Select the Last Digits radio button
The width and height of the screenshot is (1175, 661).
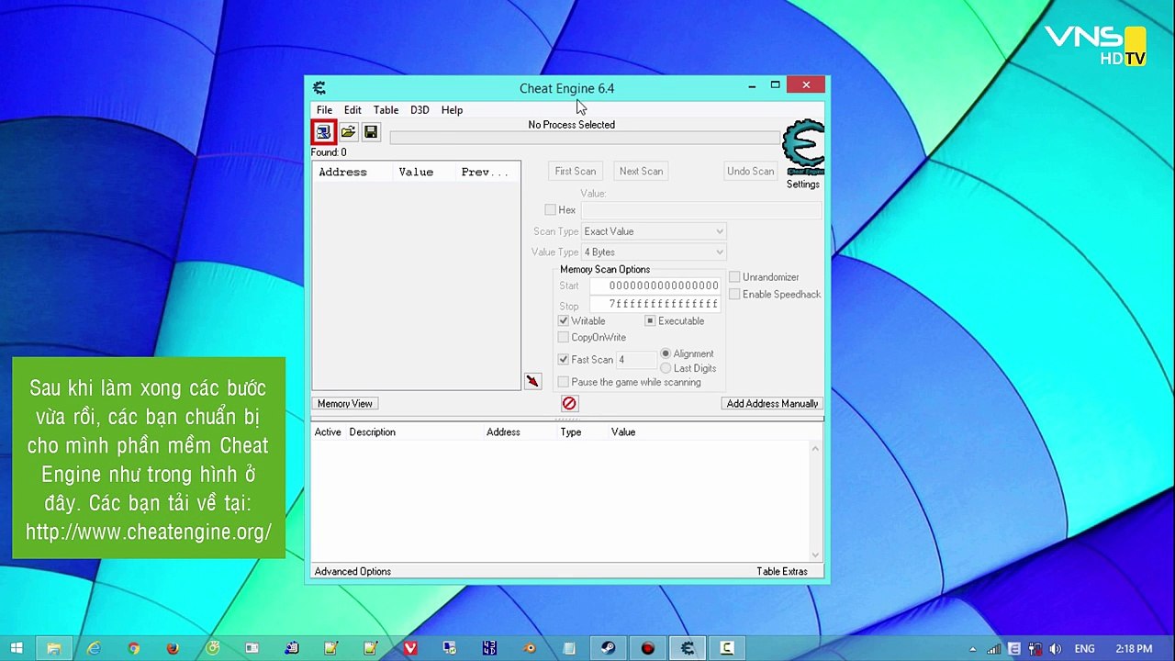coord(666,368)
